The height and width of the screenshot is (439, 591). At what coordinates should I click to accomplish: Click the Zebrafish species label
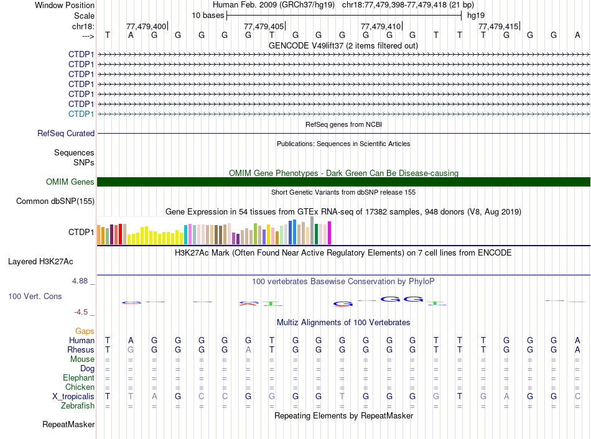tap(78, 406)
